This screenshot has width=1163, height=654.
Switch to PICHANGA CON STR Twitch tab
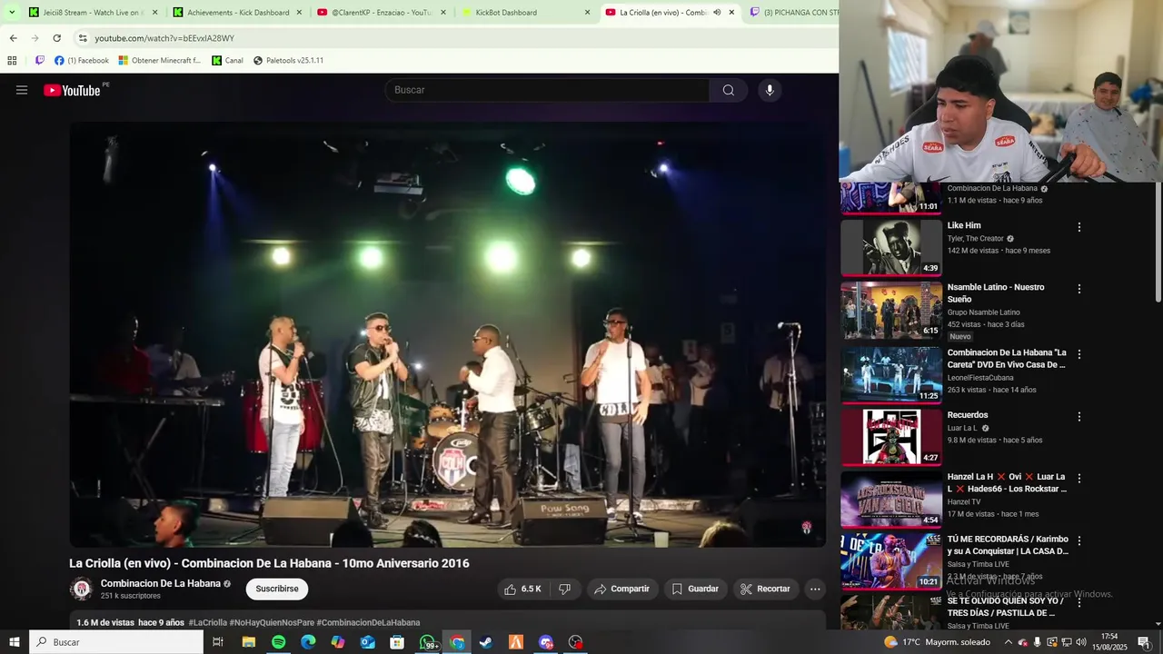(792, 13)
